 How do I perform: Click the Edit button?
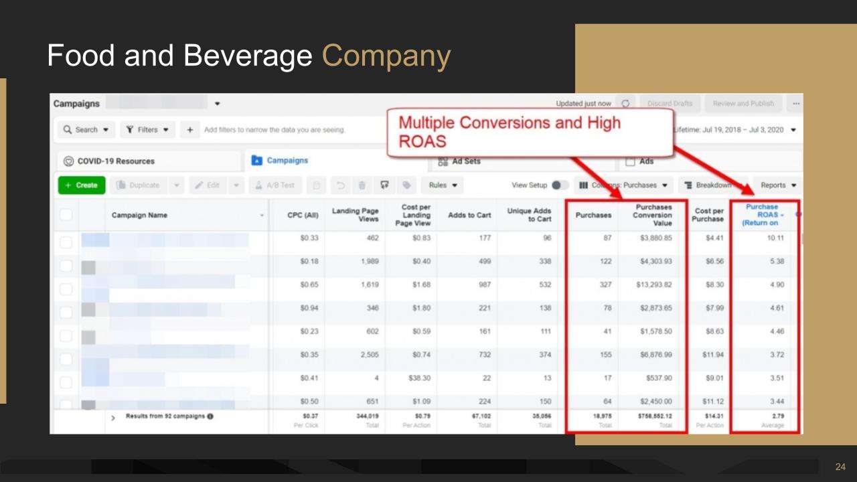pyautogui.click(x=210, y=185)
